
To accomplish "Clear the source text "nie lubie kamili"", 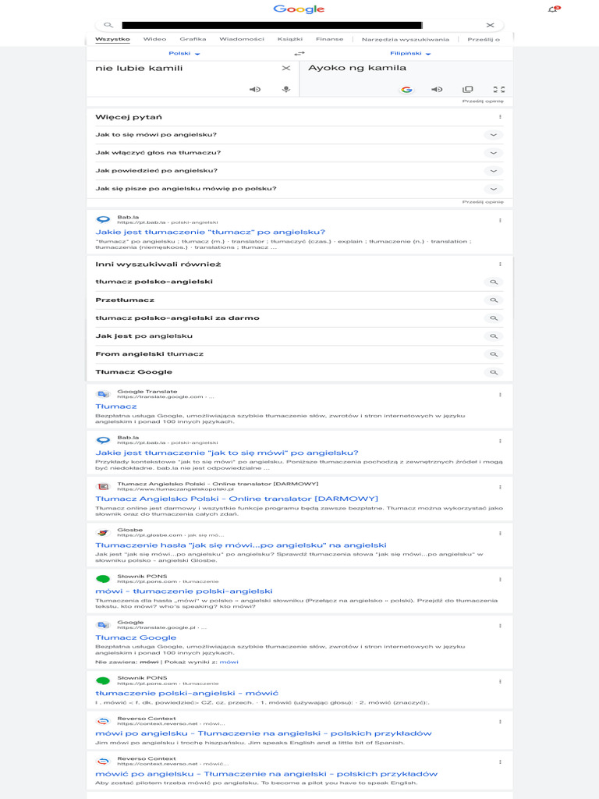I will 285,69.
